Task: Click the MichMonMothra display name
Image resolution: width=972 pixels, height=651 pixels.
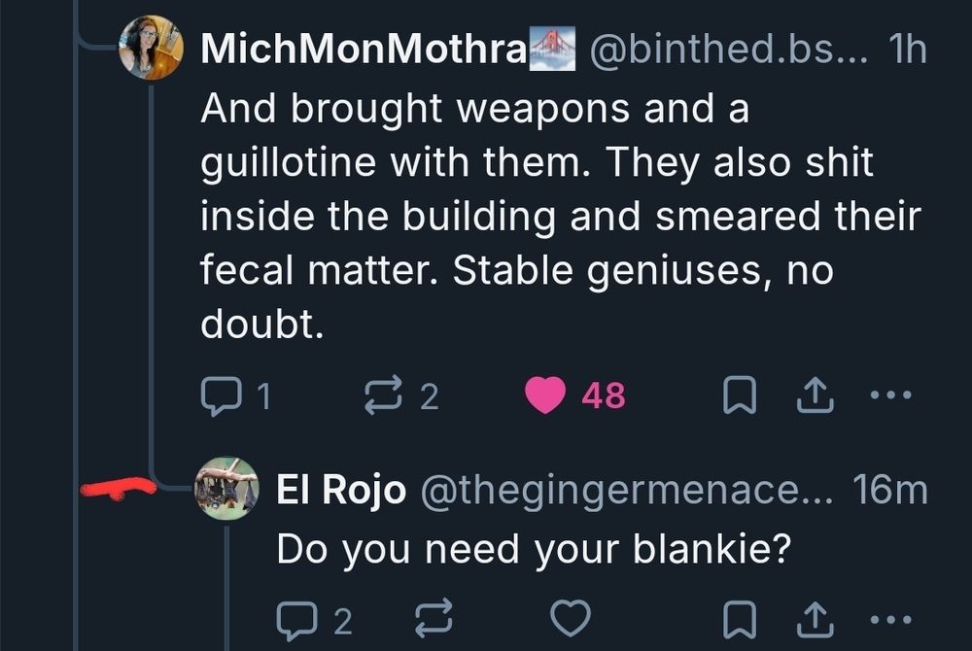Action: click(363, 51)
